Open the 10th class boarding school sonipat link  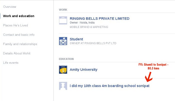109,86
